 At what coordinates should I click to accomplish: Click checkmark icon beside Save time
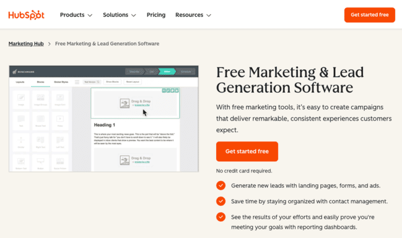pos(221,201)
